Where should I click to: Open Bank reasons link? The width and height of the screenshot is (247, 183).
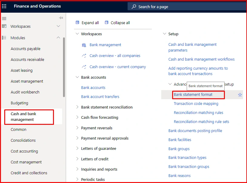pyautogui.click(x=179, y=176)
